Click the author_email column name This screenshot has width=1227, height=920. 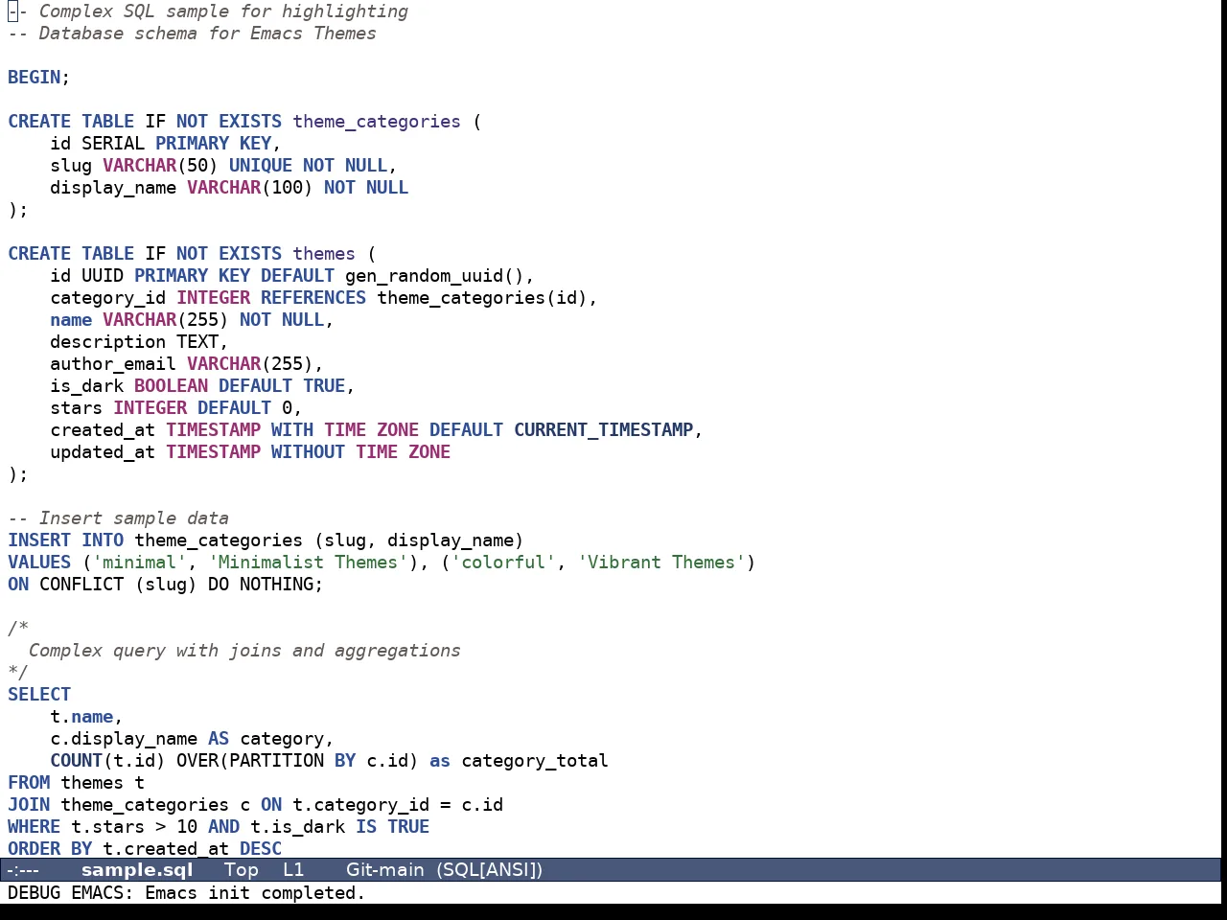(113, 364)
